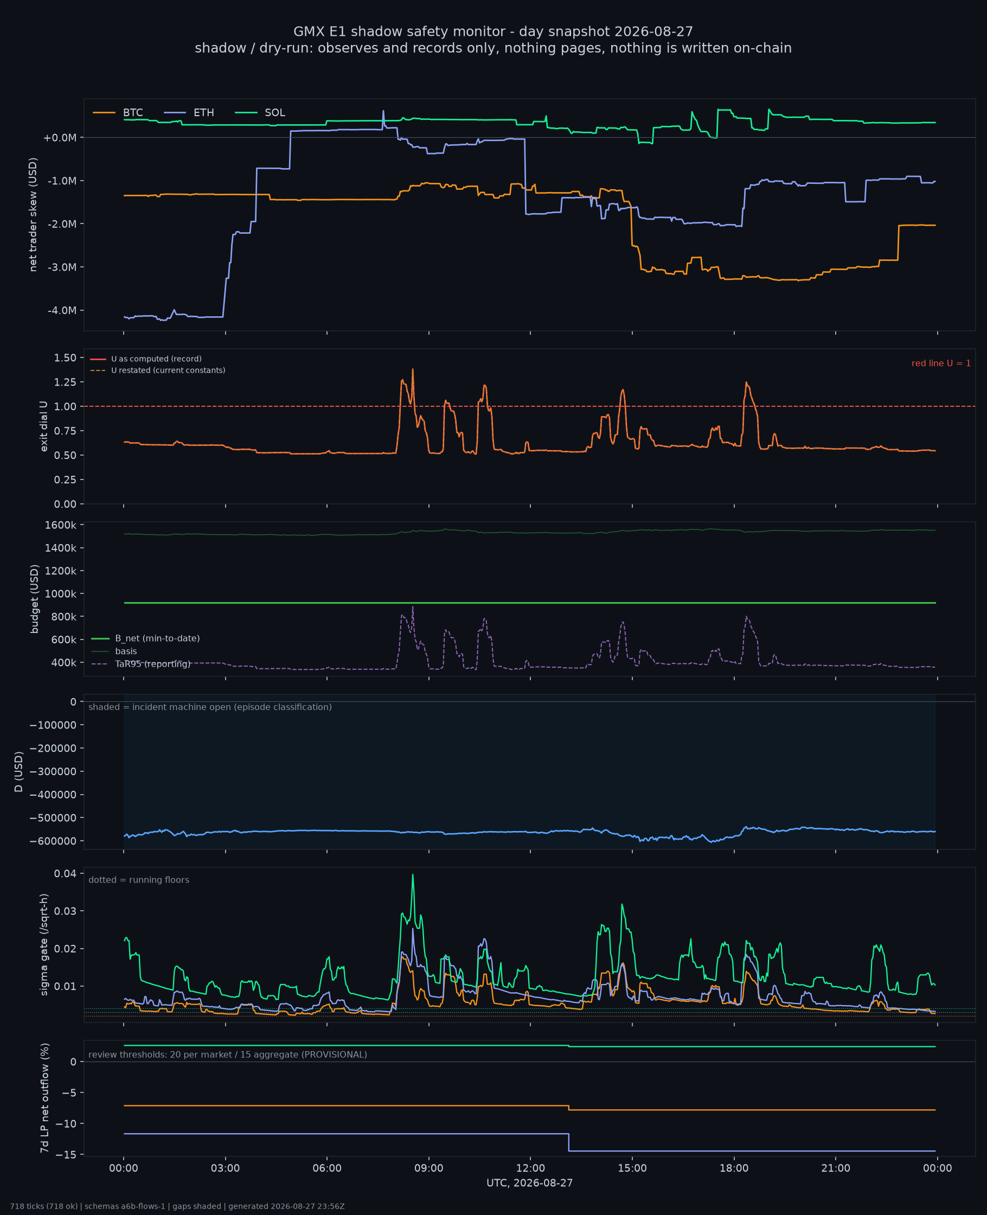Click the review thresholds PROVISIONAL note

(x=228, y=1054)
